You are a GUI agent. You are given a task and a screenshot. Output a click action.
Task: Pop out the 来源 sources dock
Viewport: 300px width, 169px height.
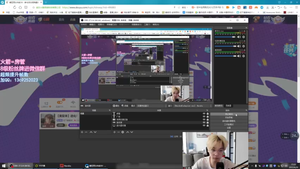(207, 110)
